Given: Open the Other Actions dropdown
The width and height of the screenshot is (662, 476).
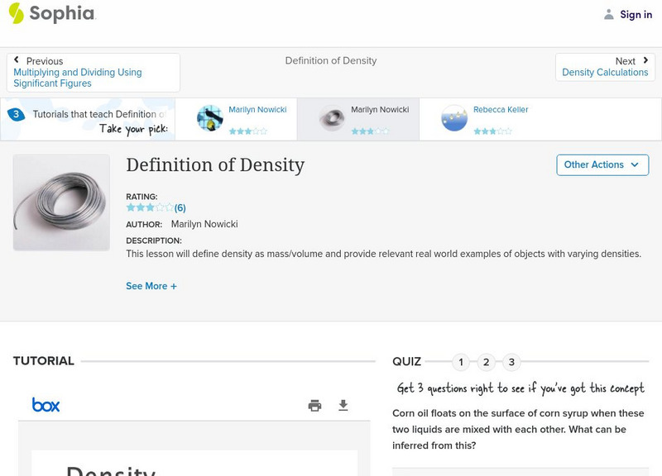Looking at the screenshot, I should [602, 164].
